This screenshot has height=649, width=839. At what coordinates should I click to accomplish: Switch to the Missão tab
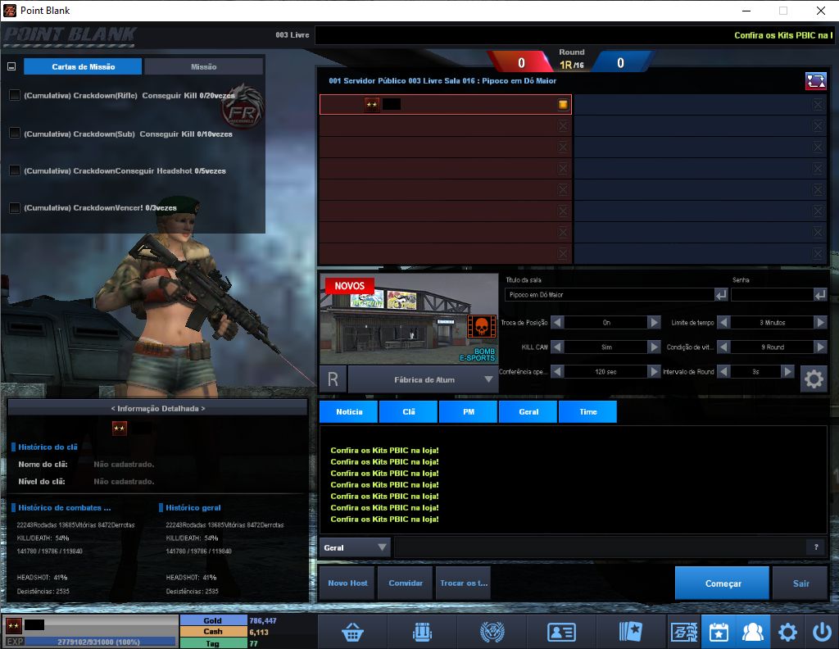pyautogui.click(x=203, y=67)
